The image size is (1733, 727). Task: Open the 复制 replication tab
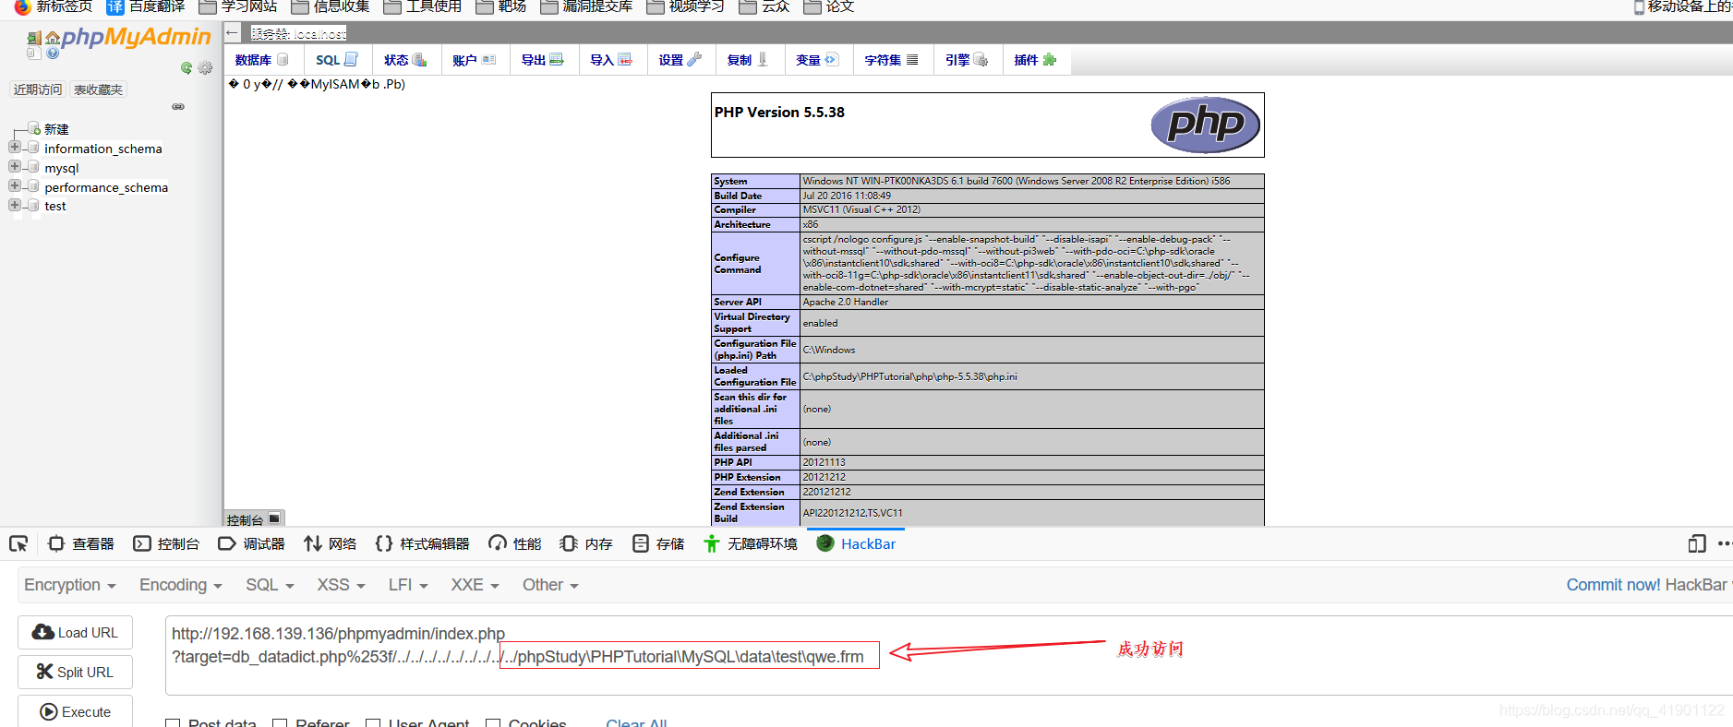click(x=749, y=60)
